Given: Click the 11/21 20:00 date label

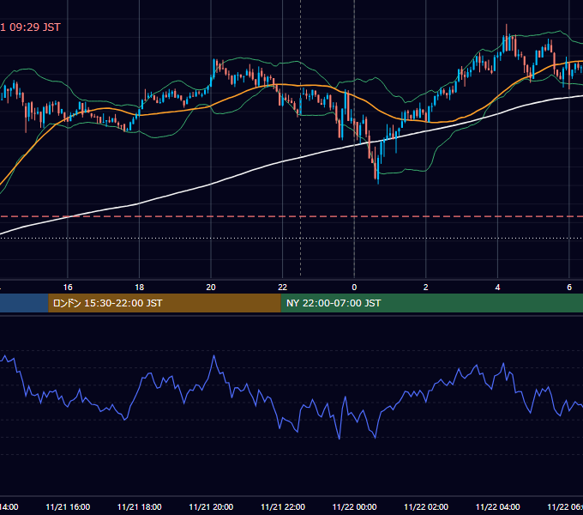Looking at the screenshot, I should pyautogui.click(x=211, y=507).
